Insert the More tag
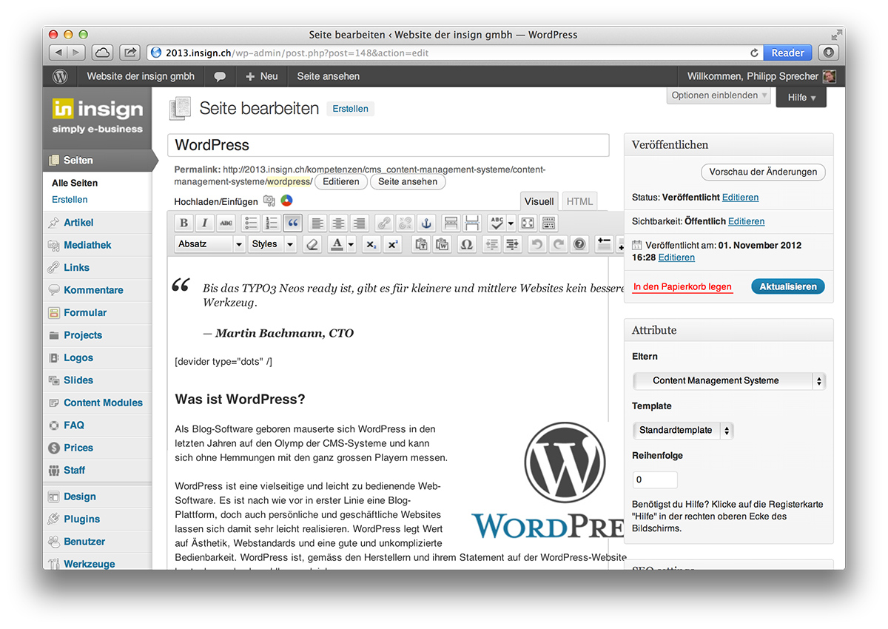 coord(451,223)
